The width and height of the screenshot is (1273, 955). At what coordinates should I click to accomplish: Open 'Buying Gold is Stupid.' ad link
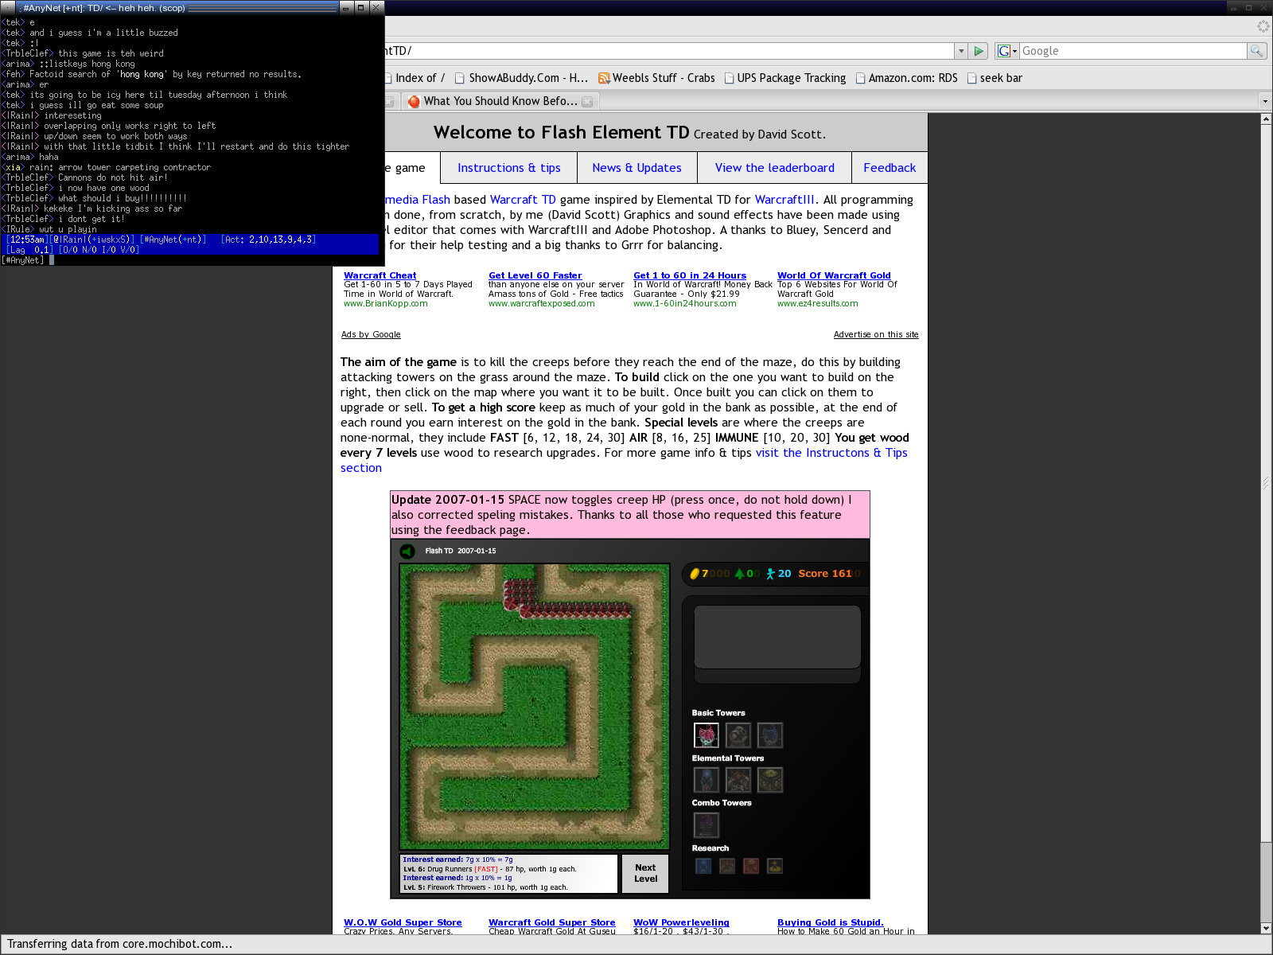coord(830,922)
